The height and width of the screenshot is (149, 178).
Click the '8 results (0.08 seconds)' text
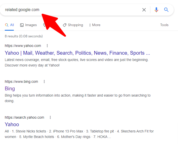pos(24,36)
